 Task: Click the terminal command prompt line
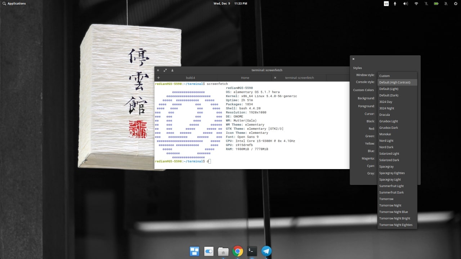tap(183, 162)
